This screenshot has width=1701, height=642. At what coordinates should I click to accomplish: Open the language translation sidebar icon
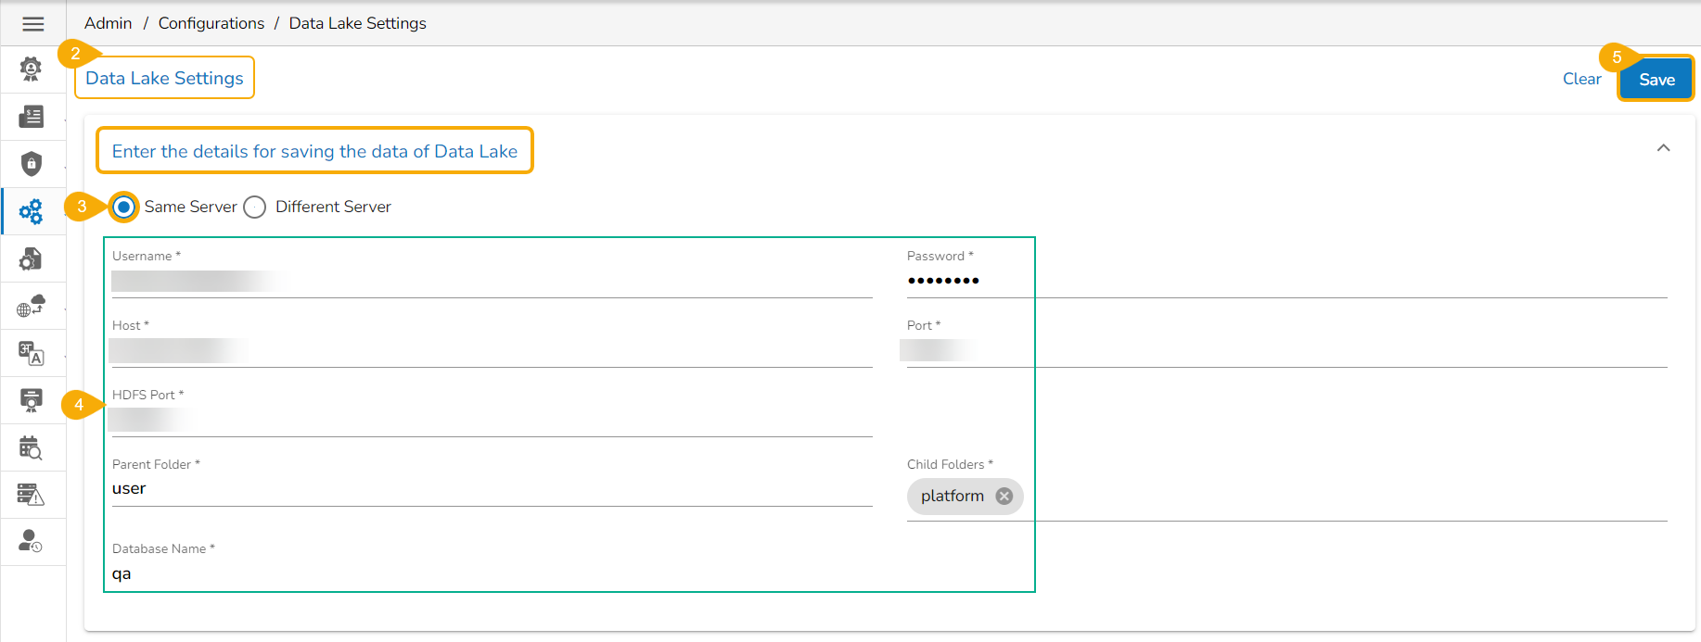(x=32, y=354)
